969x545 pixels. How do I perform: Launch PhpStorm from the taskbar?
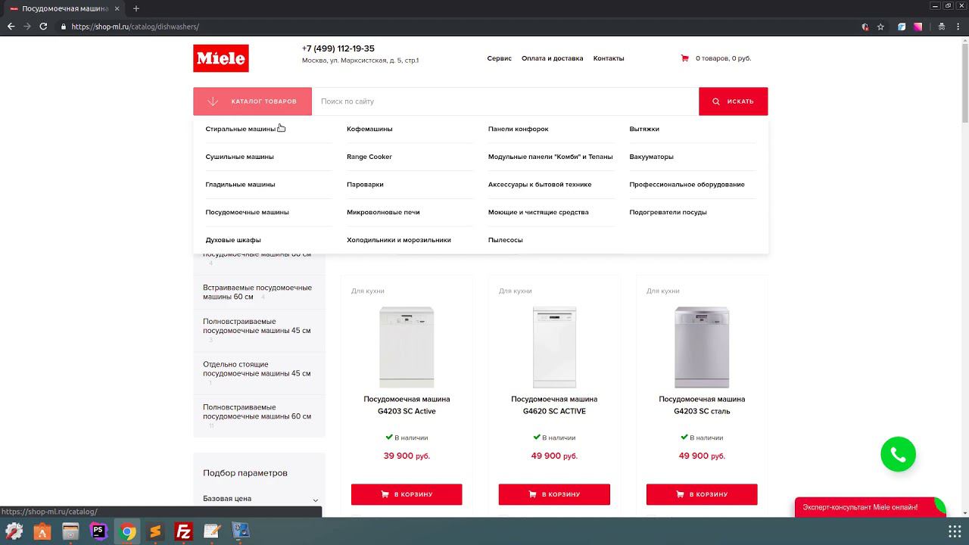pos(98,531)
